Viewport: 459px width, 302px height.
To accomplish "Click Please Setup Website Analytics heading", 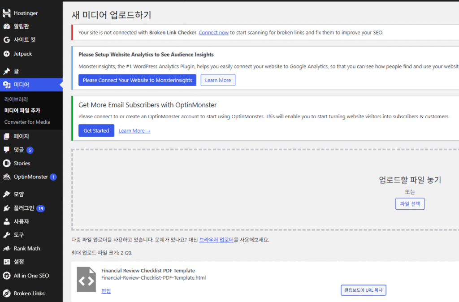I will 146,54.
